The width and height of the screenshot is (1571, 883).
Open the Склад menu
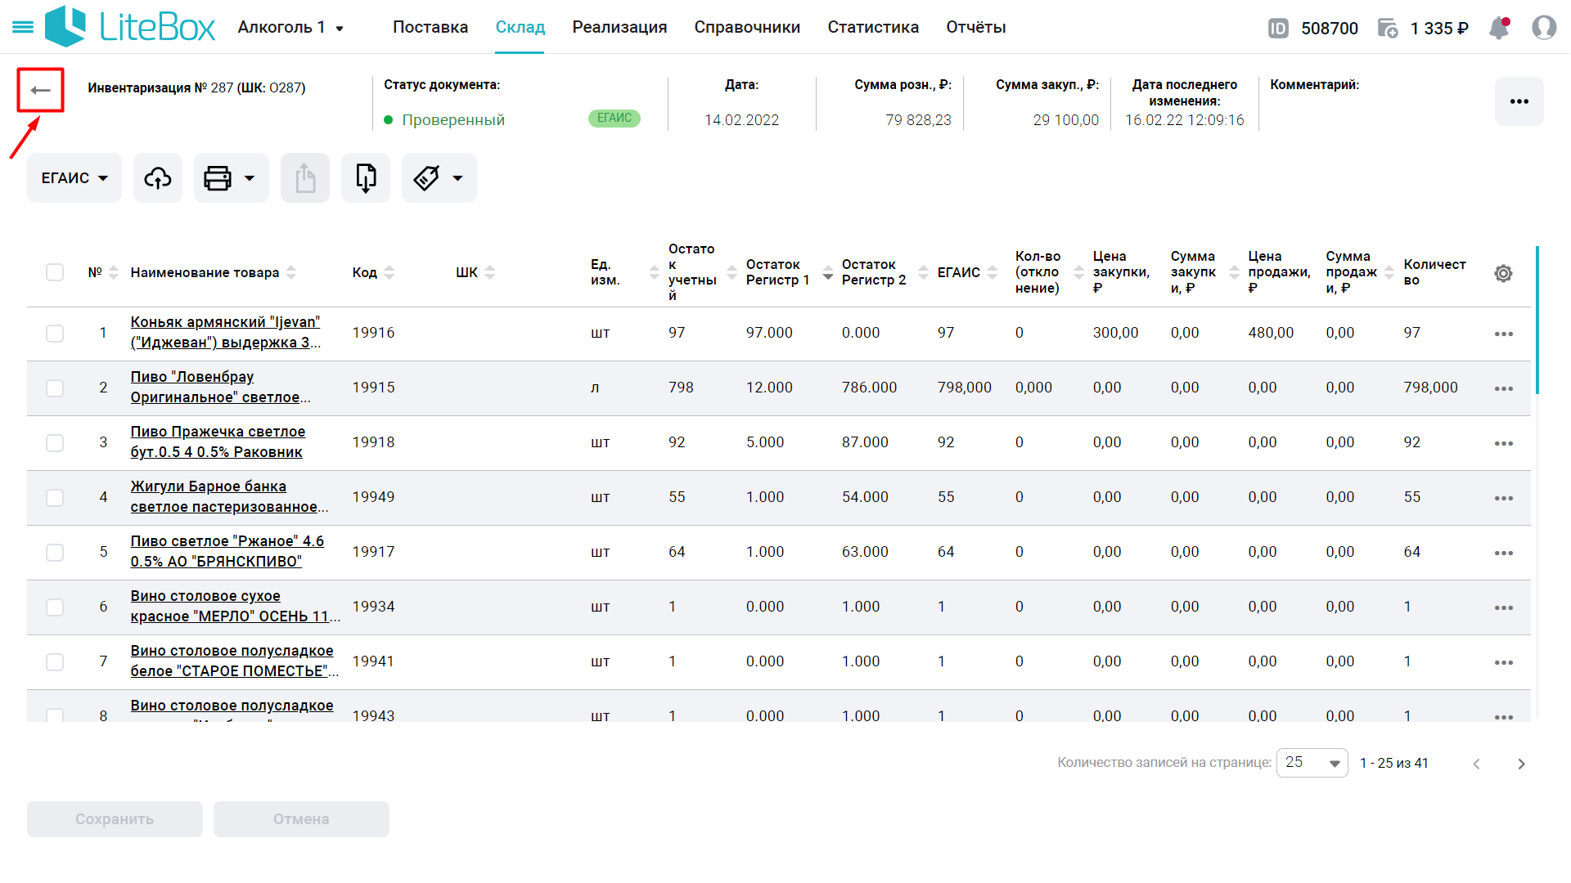point(520,27)
